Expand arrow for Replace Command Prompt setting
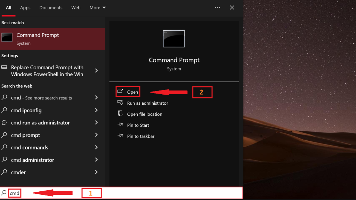 tap(96, 71)
